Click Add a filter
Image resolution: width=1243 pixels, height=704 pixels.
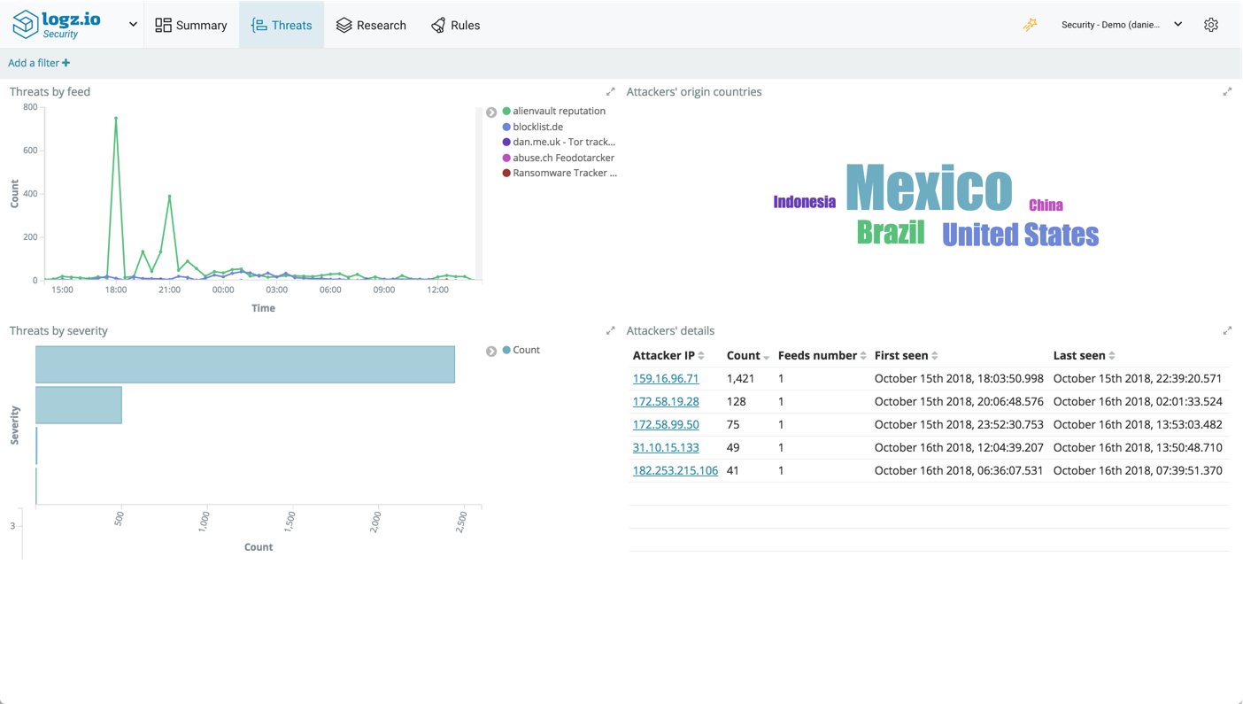[39, 63]
